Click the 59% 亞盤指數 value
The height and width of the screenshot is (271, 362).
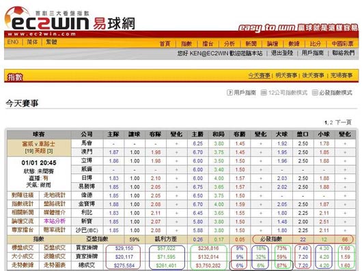click(135, 240)
